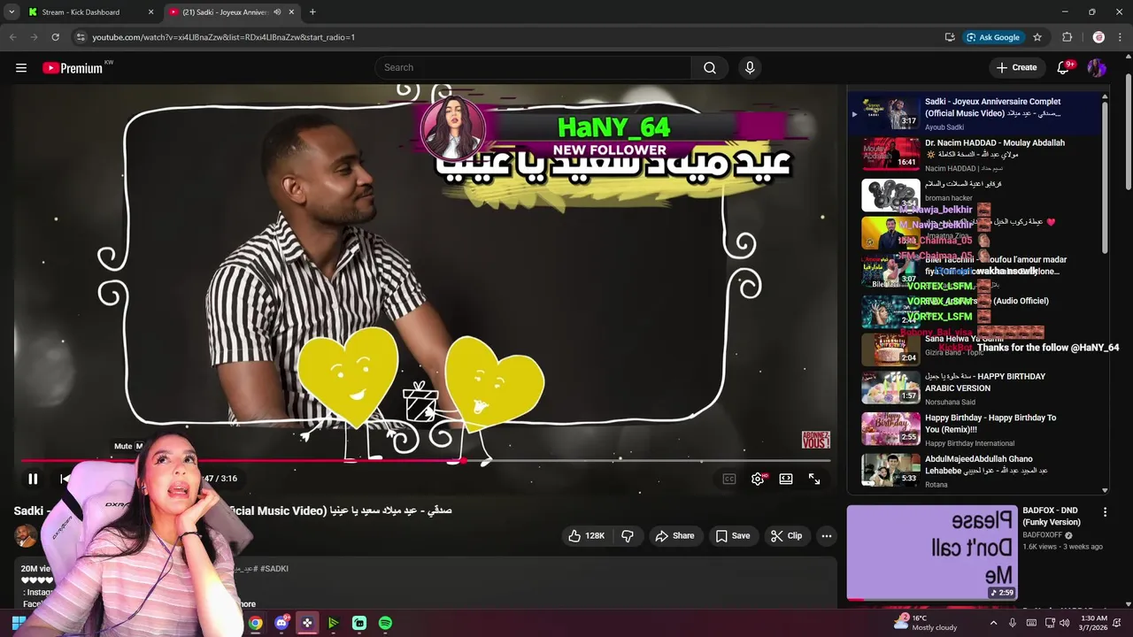Open the YouTube guide hamburger menu

click(21, 68)
